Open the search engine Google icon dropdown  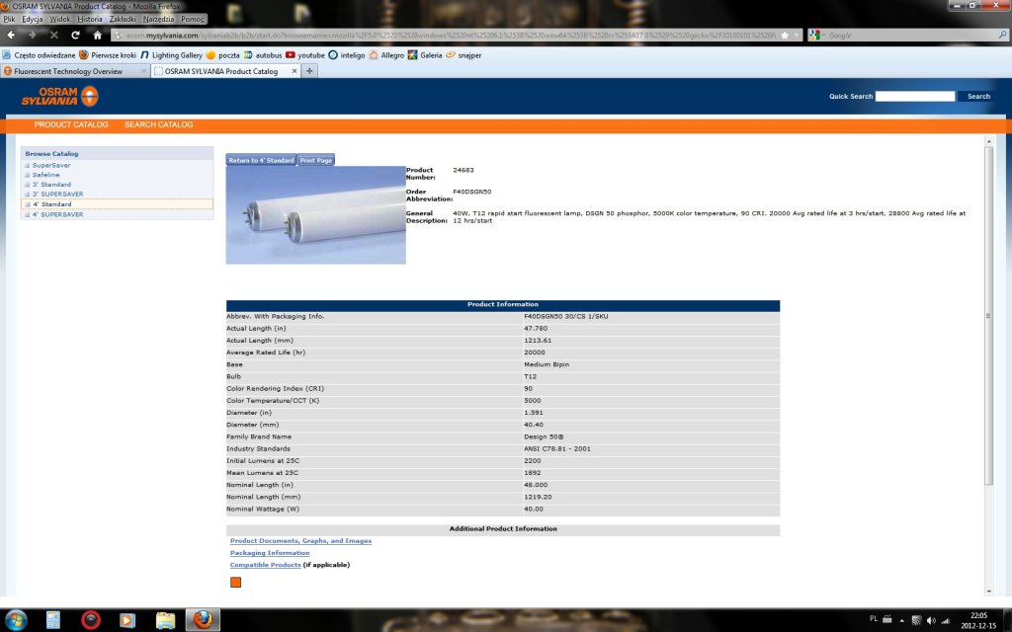click(816, 36)
